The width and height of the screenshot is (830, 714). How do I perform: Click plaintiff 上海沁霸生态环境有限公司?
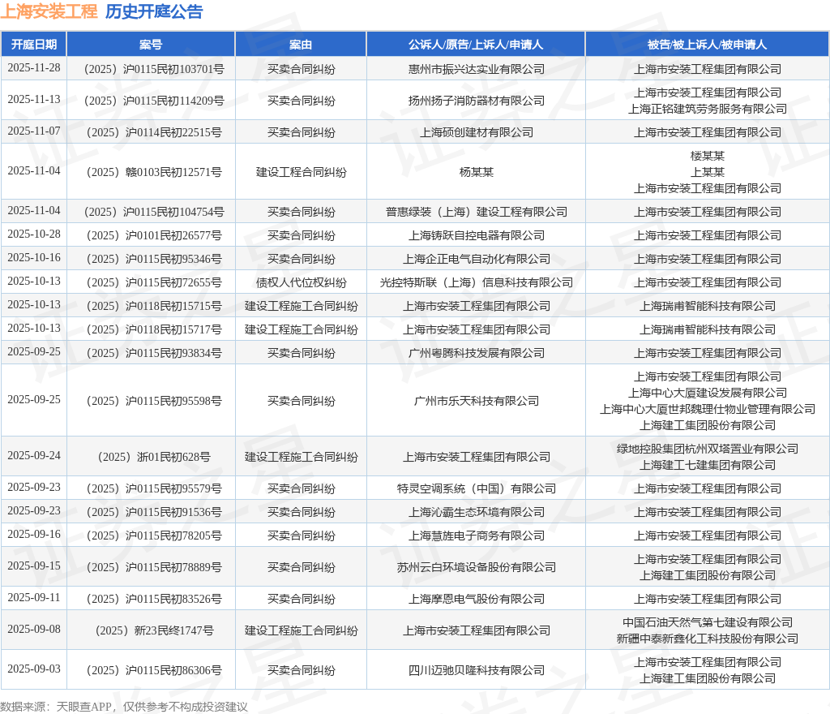[x=476, y=512]
